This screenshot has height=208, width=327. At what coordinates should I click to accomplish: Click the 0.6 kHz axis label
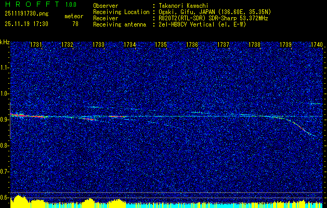point(4,198)
